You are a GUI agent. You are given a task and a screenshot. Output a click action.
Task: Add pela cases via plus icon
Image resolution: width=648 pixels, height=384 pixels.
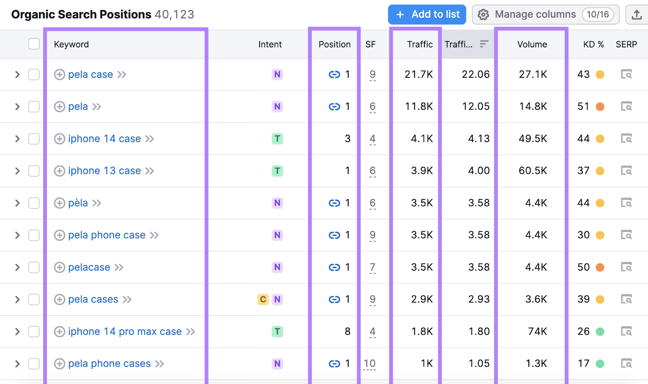(60, 299)
